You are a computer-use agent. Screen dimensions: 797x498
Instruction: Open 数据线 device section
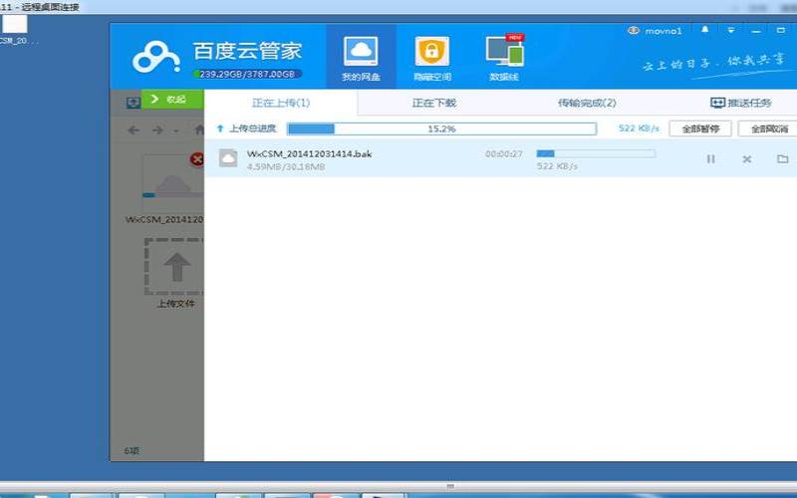coord(504,57)
